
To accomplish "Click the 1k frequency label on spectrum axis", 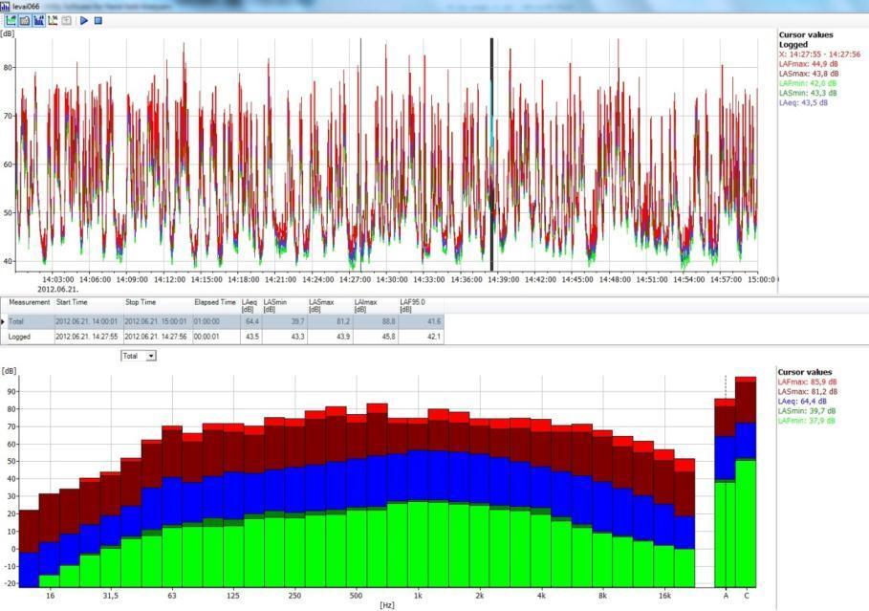I will (418, 596).
